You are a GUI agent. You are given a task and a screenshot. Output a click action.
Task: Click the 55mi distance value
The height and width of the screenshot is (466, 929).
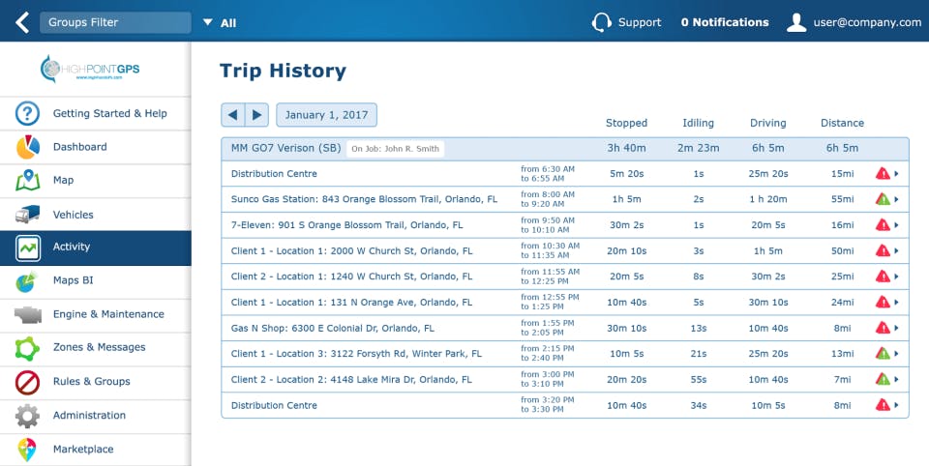pyautogui.click(x=842, y=199)
